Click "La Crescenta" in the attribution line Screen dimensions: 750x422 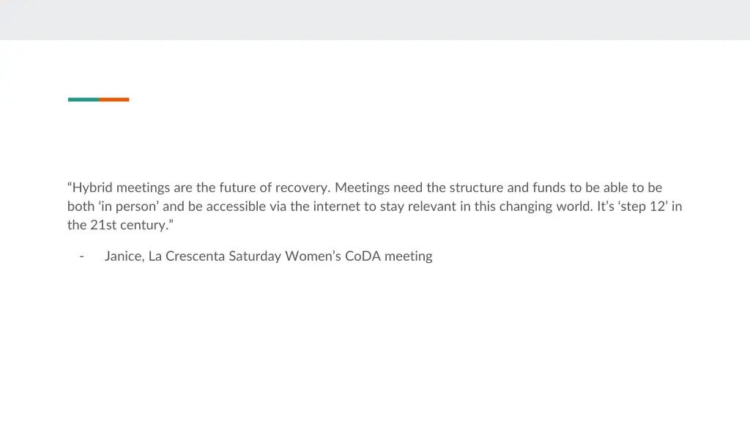click(x=187, y=256)
